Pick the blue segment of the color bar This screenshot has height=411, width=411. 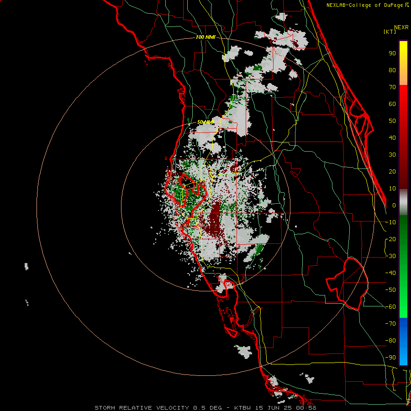(x=403, y=342)
